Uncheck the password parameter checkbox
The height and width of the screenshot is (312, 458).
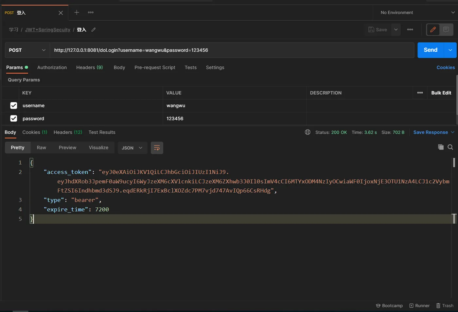[13, 118]
